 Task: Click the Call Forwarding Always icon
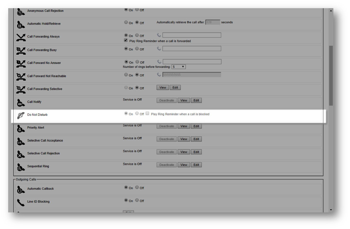[21, 37]
